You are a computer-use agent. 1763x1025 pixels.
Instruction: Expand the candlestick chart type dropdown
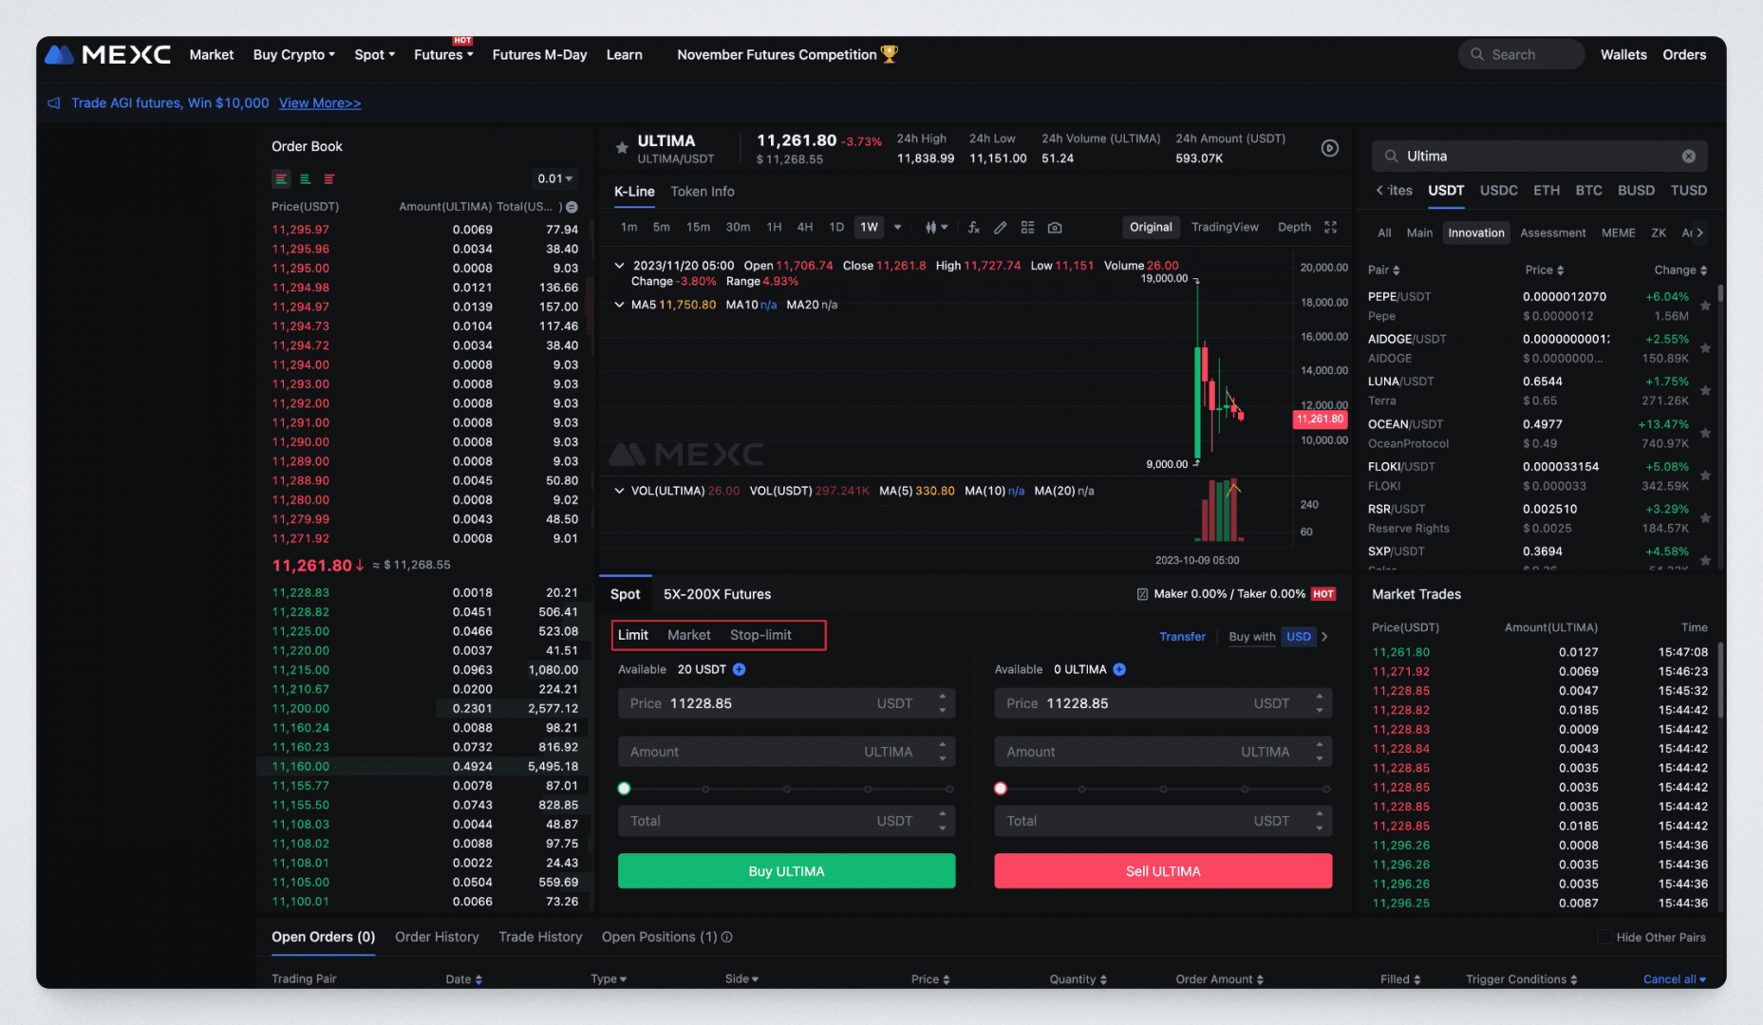(936, 228)
